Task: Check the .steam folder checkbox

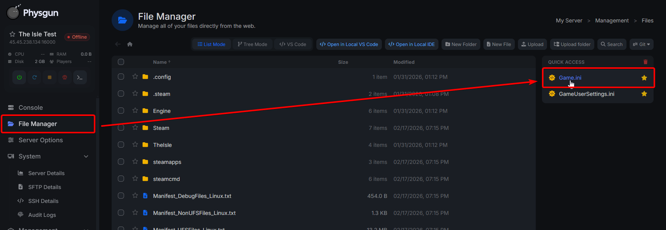Action: [121, 94]
